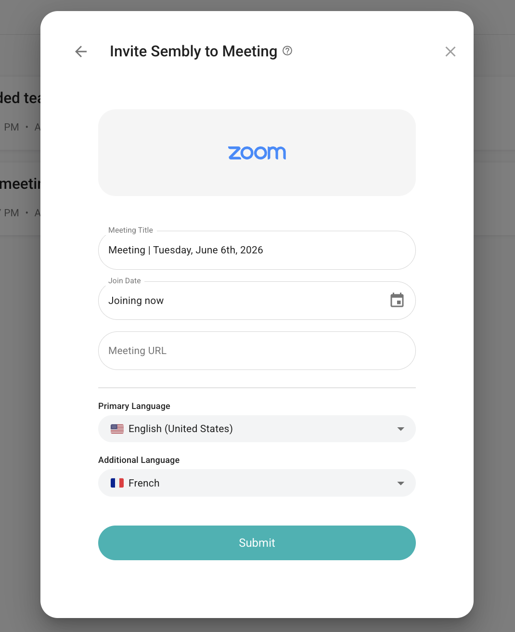
Task: Open the help question-mark icon beside title
Action: tap(287, 51)
